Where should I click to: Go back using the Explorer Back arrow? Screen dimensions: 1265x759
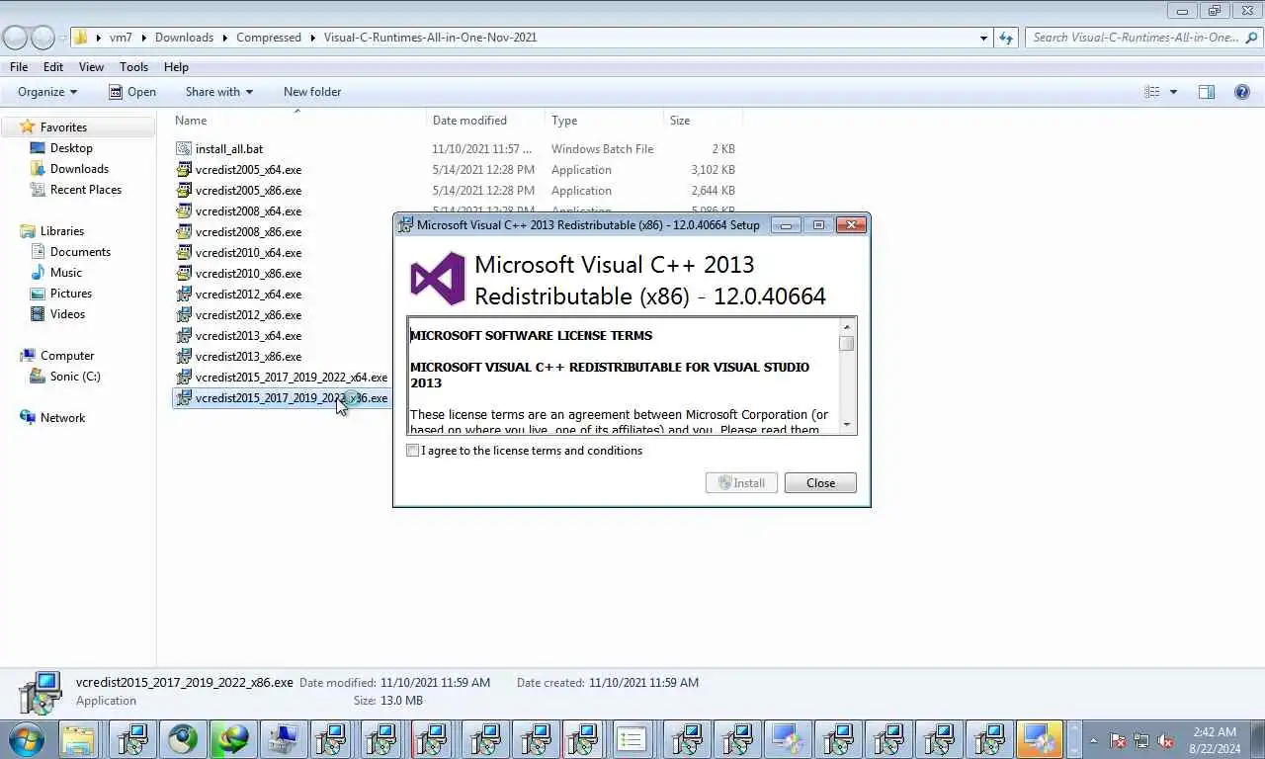click(x=15, y=38)
